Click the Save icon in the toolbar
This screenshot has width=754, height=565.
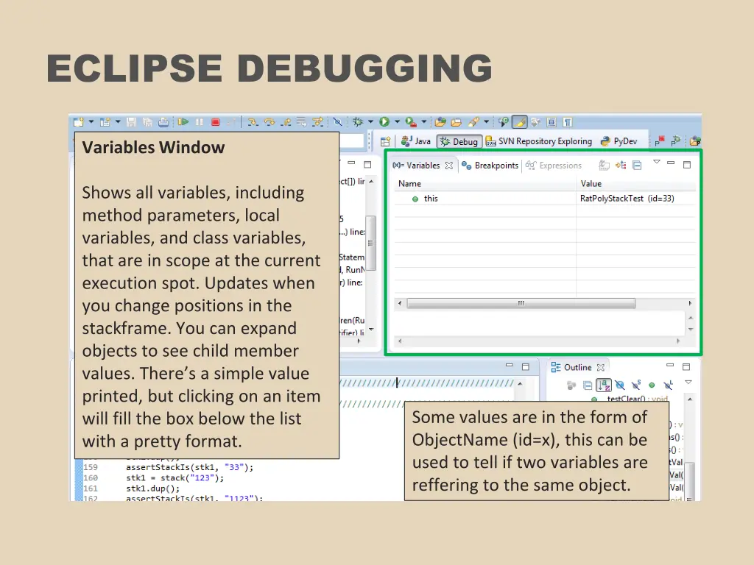[x=133, y=121]
